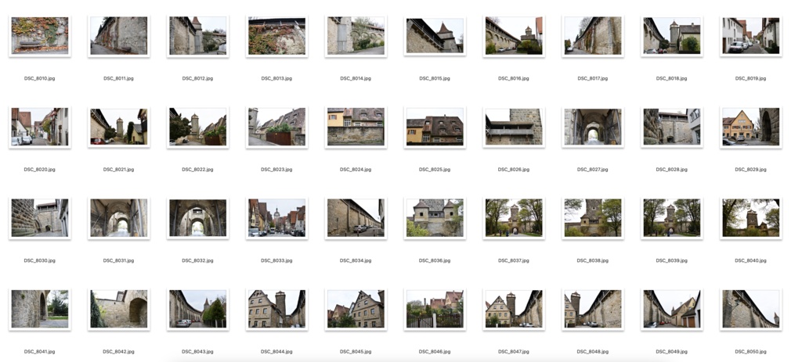Screen dimensions: 802x362
Task: Click the DSC_8017.jpg file name label
Action: [x=593, y=79]
